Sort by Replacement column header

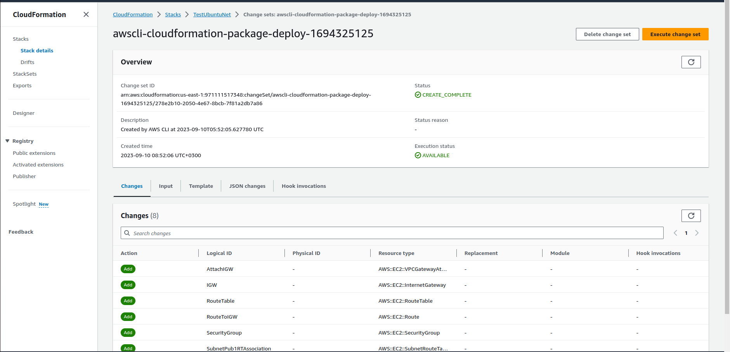tap(481, 253)
